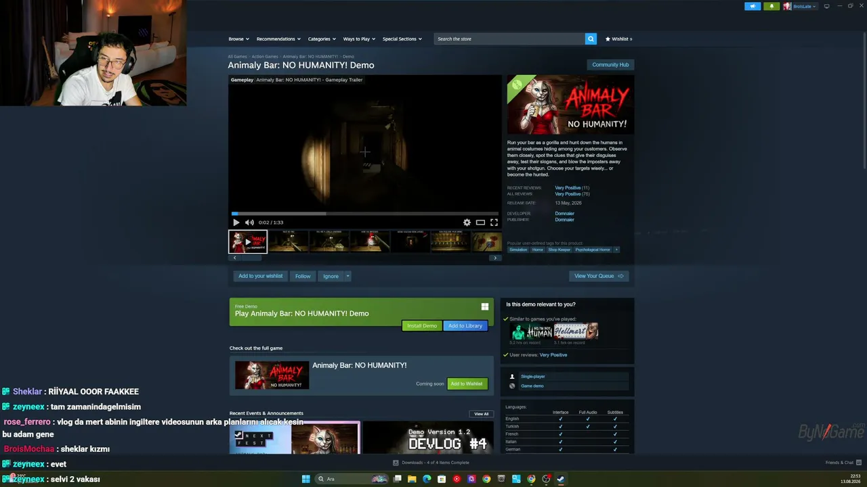Open the Ways to Play menu
Viewport: 867px width, 487px height.
pos(359,39)
